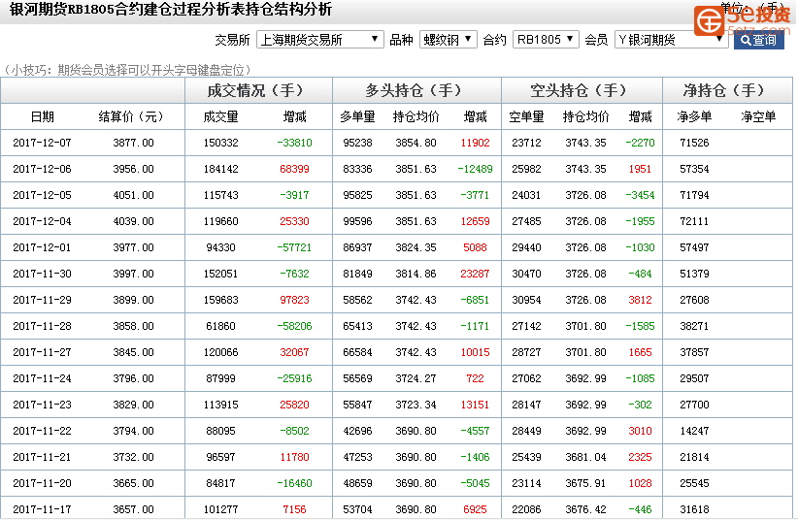Screen dimensions: 798x520
Task: Select date cell 2017-11-17
Action: tap(43, 509)
